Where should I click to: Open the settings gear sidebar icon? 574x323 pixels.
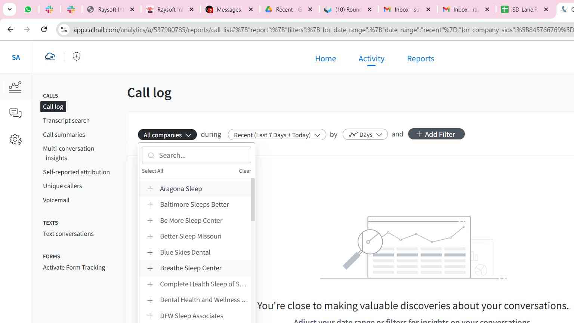point(16,140)
